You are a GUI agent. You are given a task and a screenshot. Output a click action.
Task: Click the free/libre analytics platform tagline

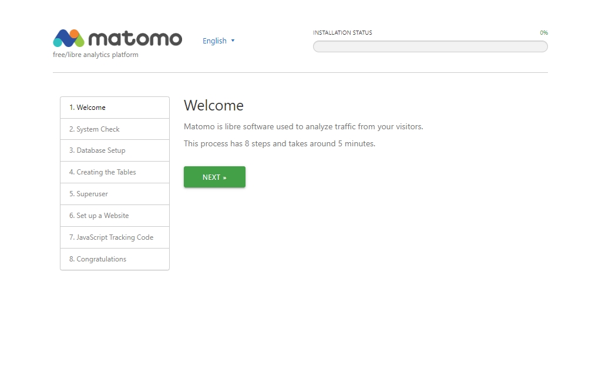pyautogui.click(x=96, y=55)
